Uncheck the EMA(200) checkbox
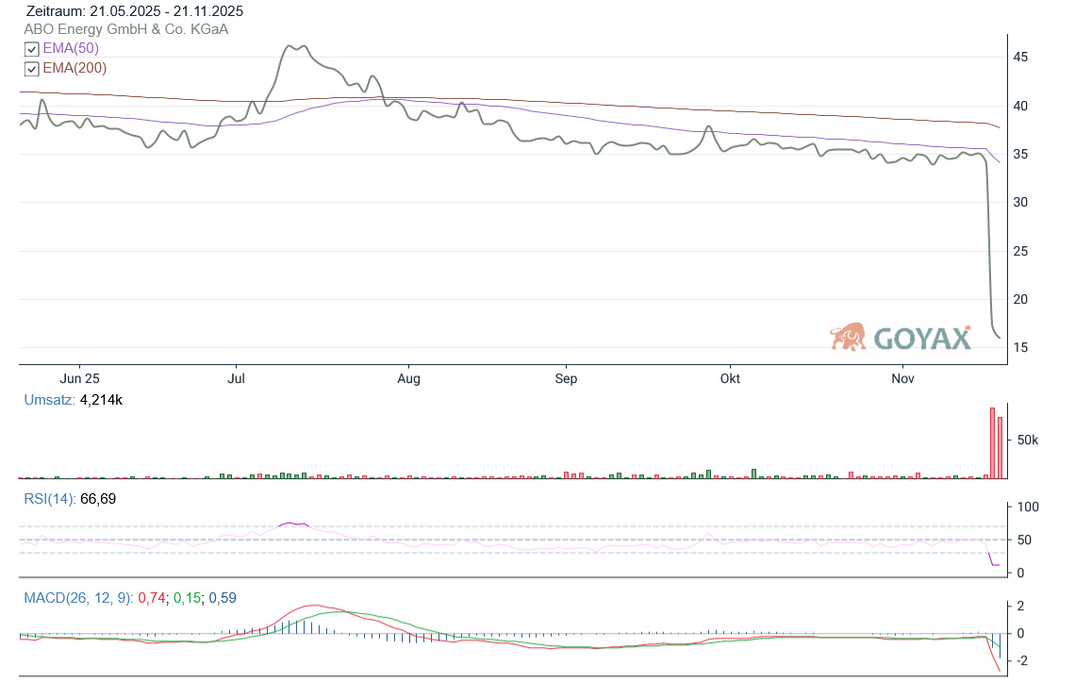This screenshot has height=681, width=1075. (31, 69)
